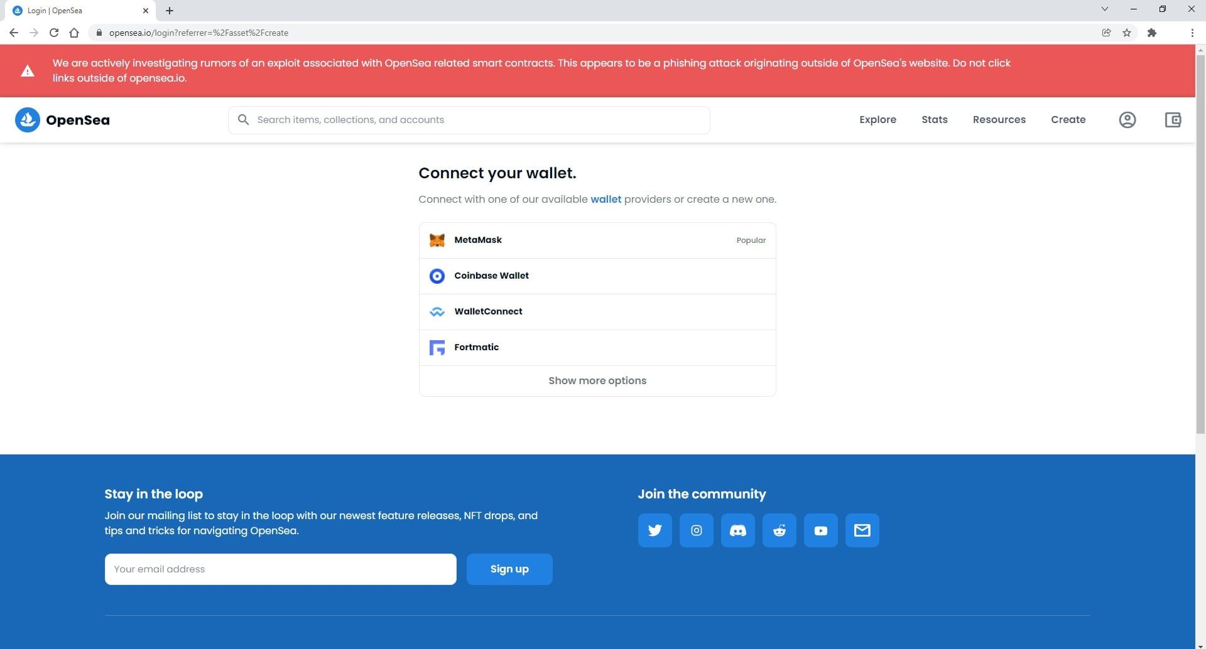The height and width of the screenshot is (649, 1206).
Task: Choose the Coinbase Wallet option
Action: click(x=597, y=276)
